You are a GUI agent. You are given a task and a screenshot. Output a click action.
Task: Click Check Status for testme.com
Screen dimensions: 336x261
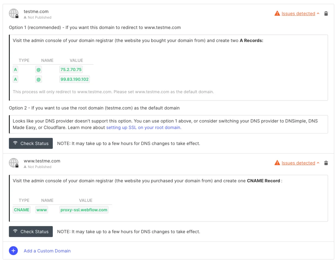[31, 143]
